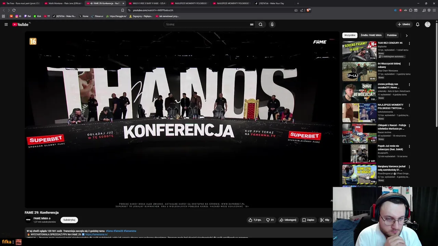Image resolution: width=438 pixels, height=246 pixels.
Task: Open the IG bookmark
Action: [x=18, y=16]
